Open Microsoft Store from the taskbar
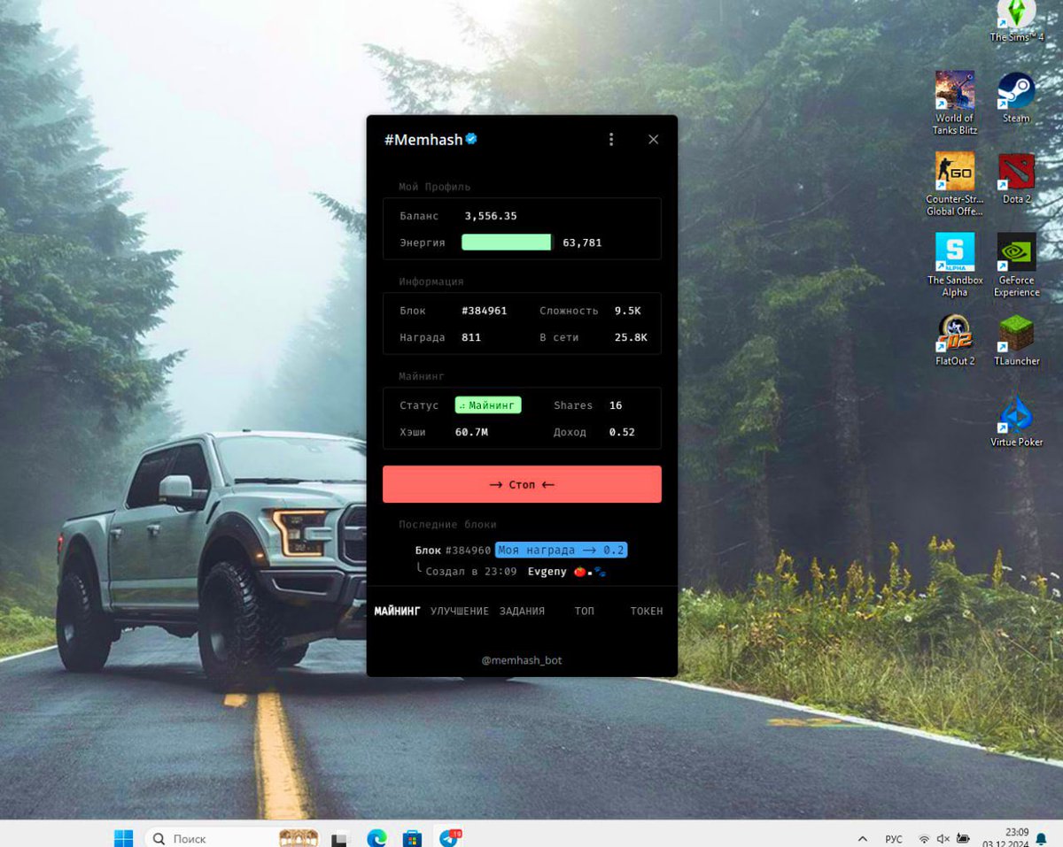The width and height of the screenshot is (1063, 847). pos(412,838)
